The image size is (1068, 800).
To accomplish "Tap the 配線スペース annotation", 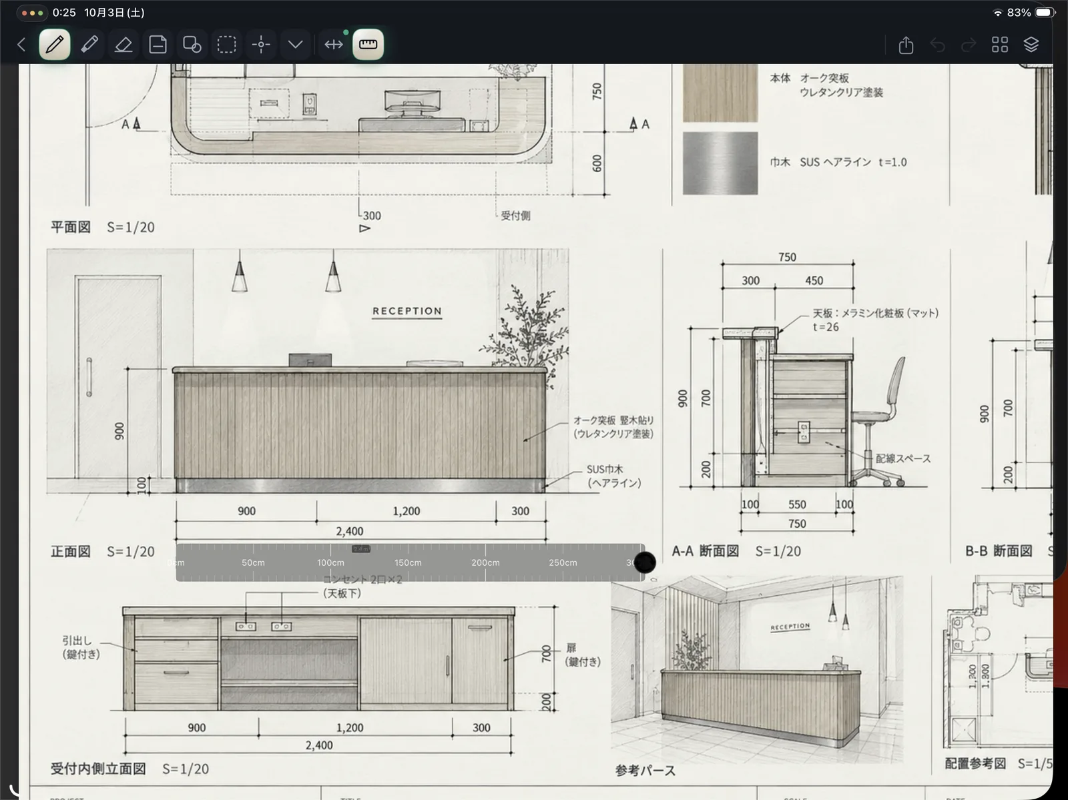I will [x=903, y=458].
